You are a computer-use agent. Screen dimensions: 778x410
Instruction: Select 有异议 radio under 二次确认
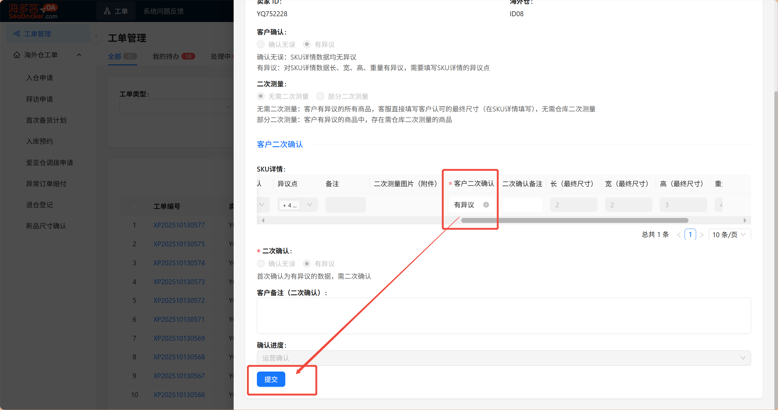[x=307, y=263]
